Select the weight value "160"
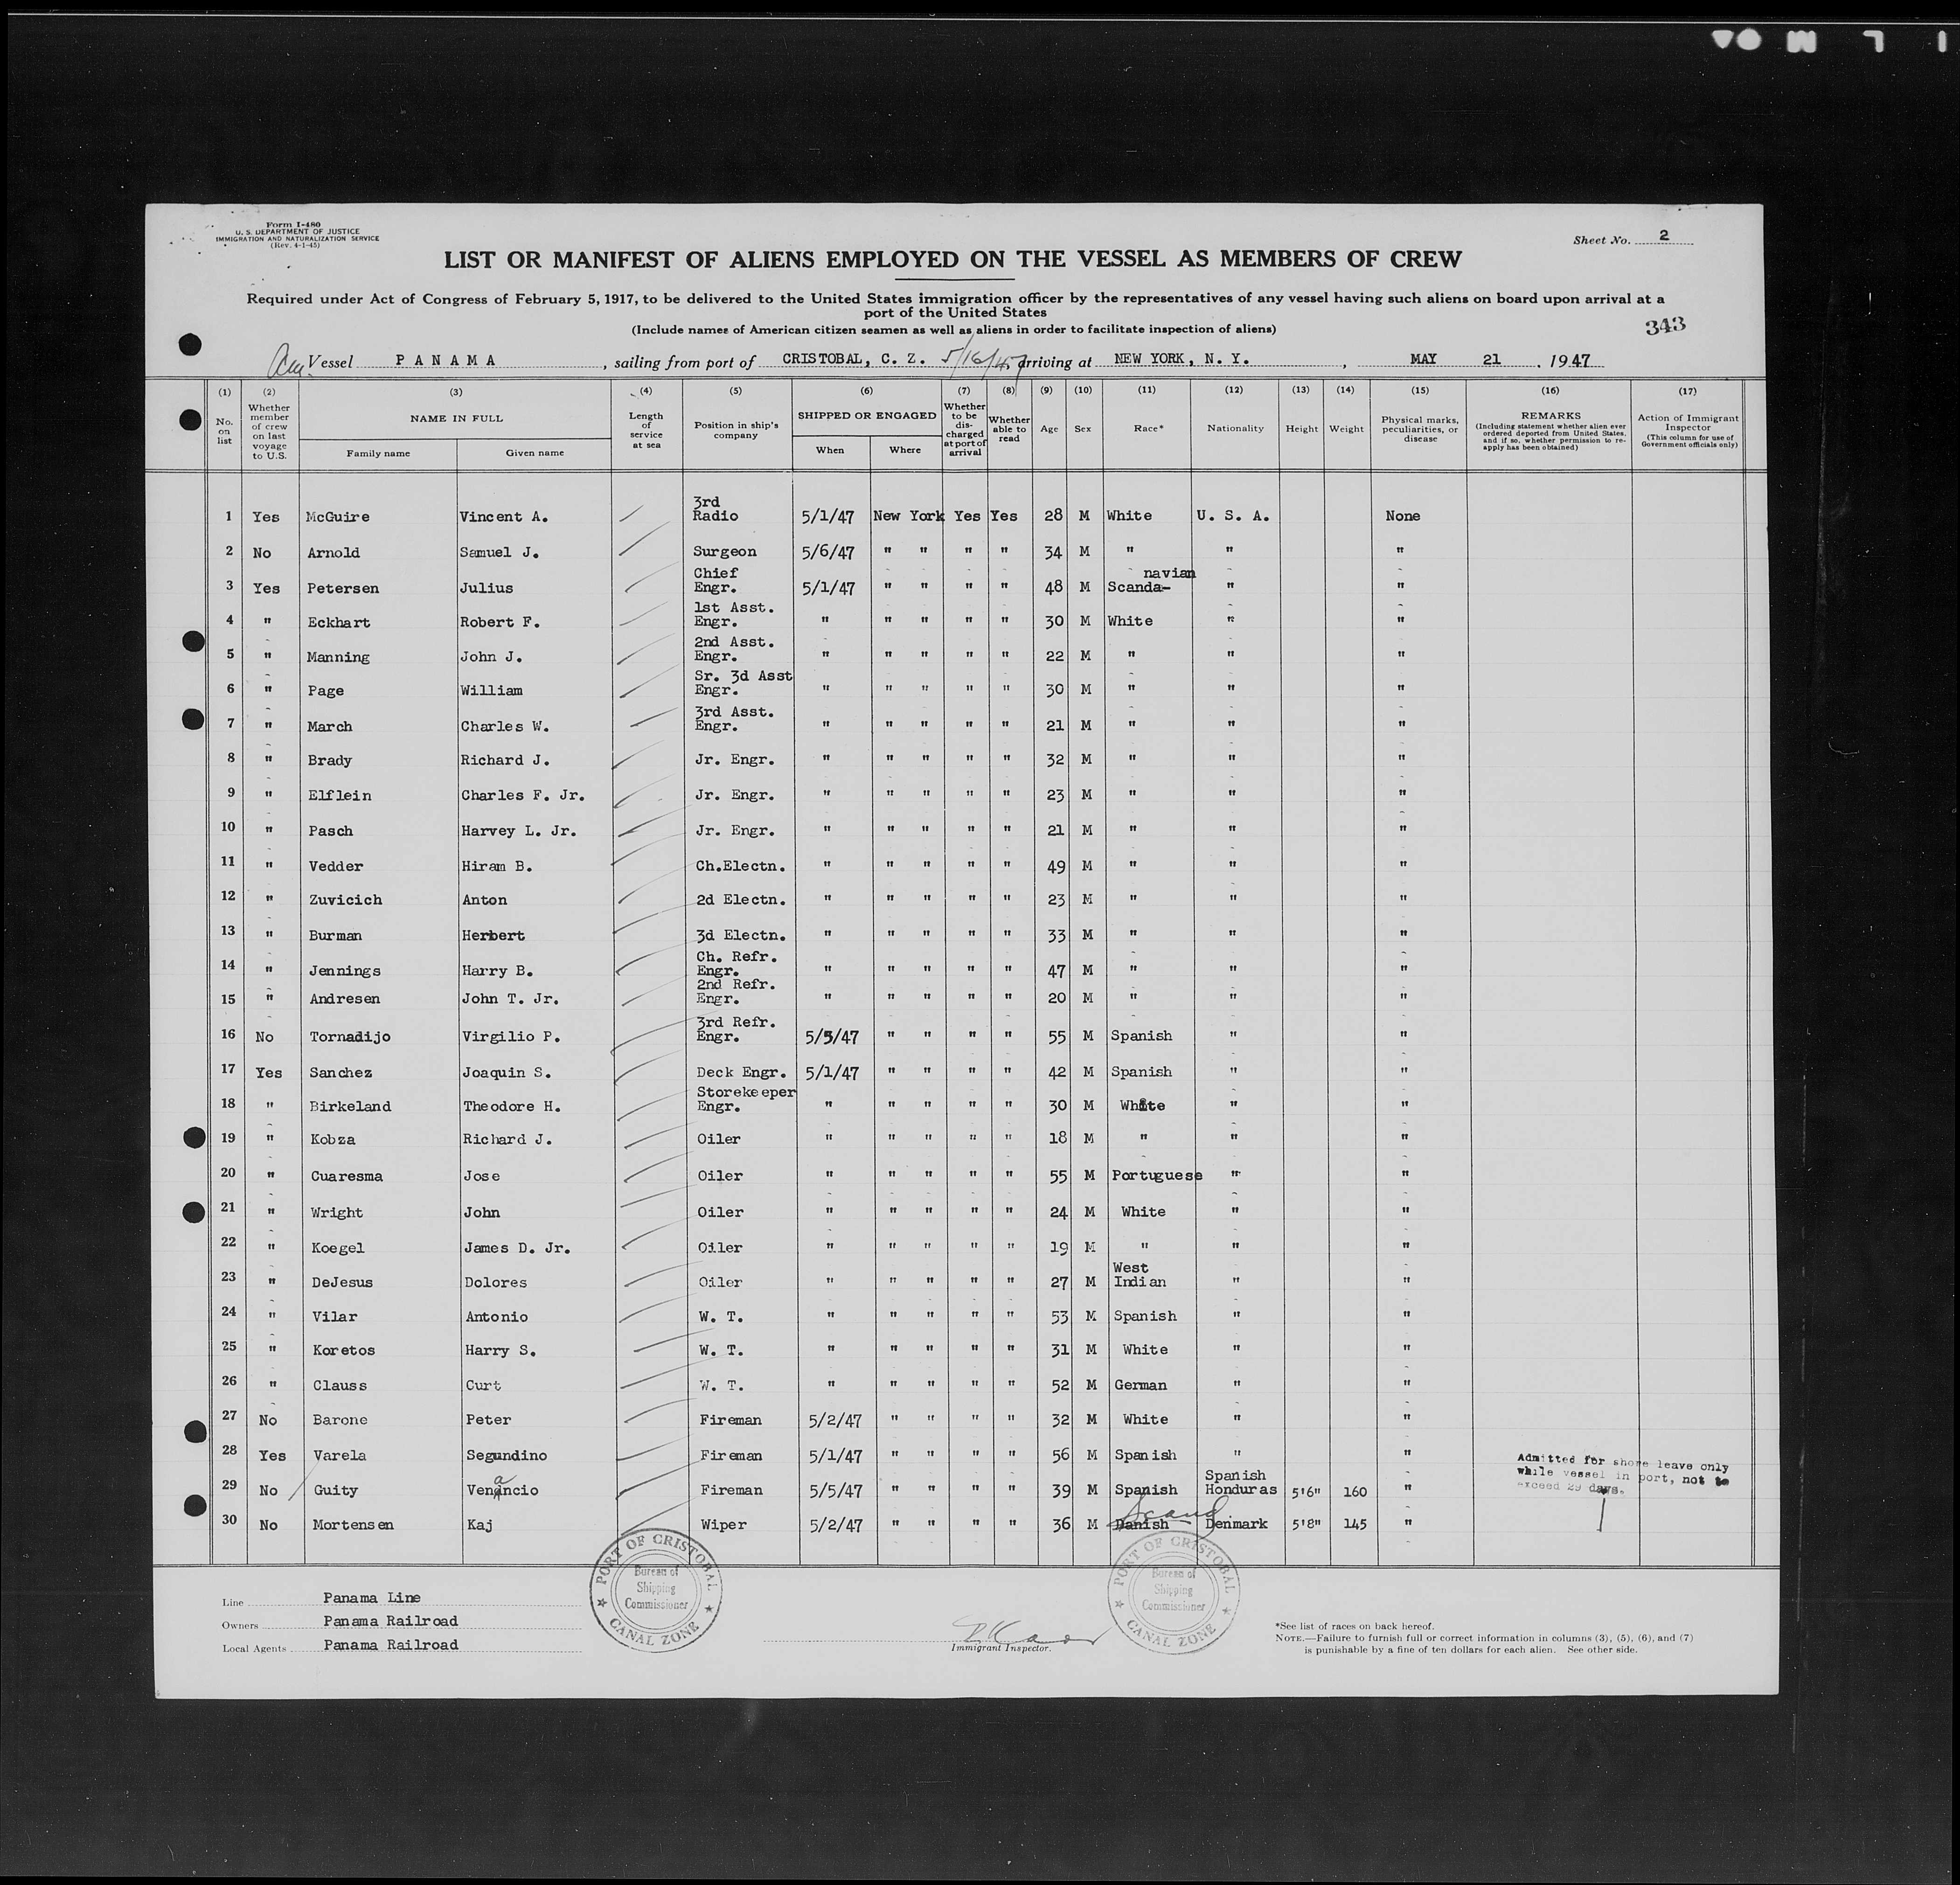This screenshot has height=1885, width=1960. point(1354,1492)
